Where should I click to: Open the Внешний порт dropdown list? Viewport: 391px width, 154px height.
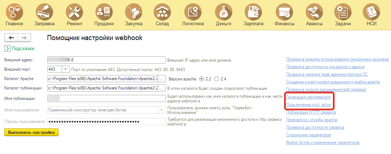click(x=65, y=69)
